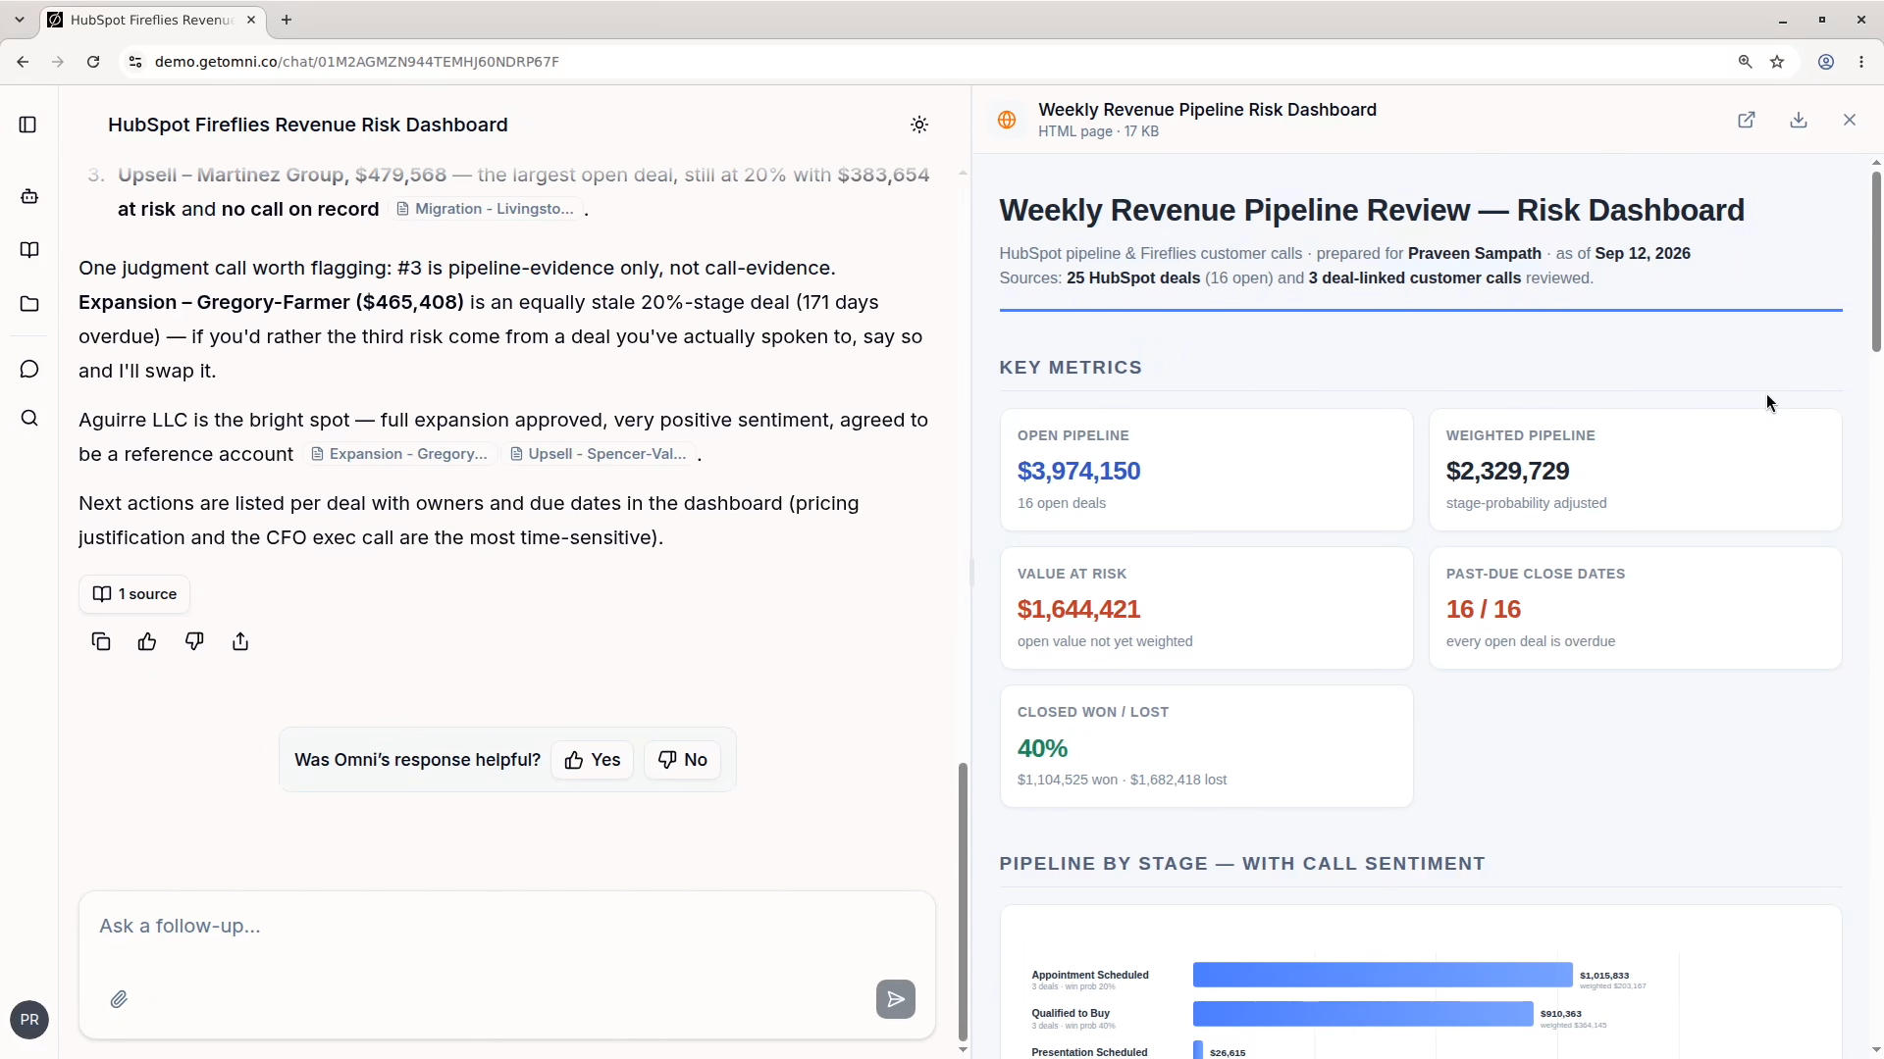The image size is (1884, 1059).
Task: Click the HubSpot Fireflies Revenue Risk Dashboard title
Action: click(x=308, y=125)
